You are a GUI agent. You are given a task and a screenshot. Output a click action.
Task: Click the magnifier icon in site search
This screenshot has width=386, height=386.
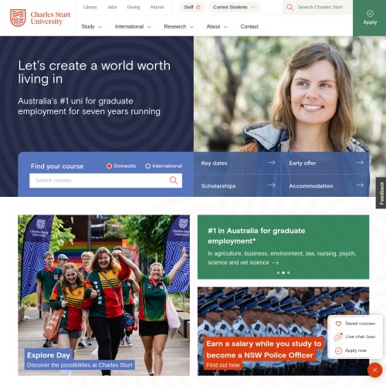click(289, 7)
